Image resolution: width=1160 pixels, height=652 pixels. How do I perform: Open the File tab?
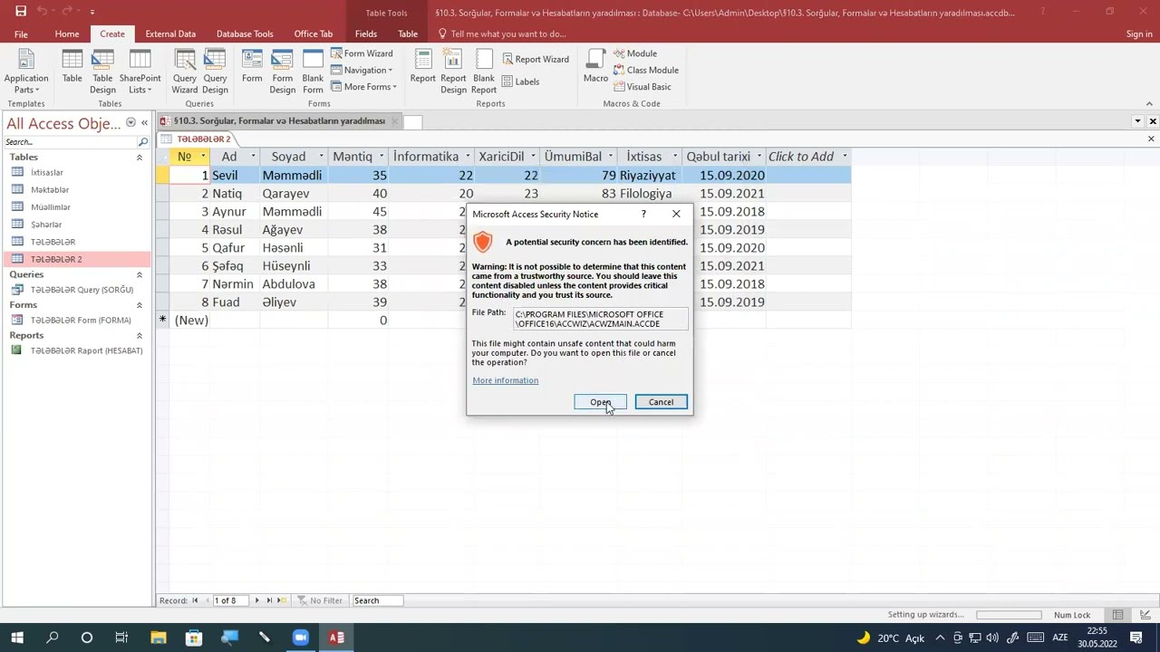point(21,34)
